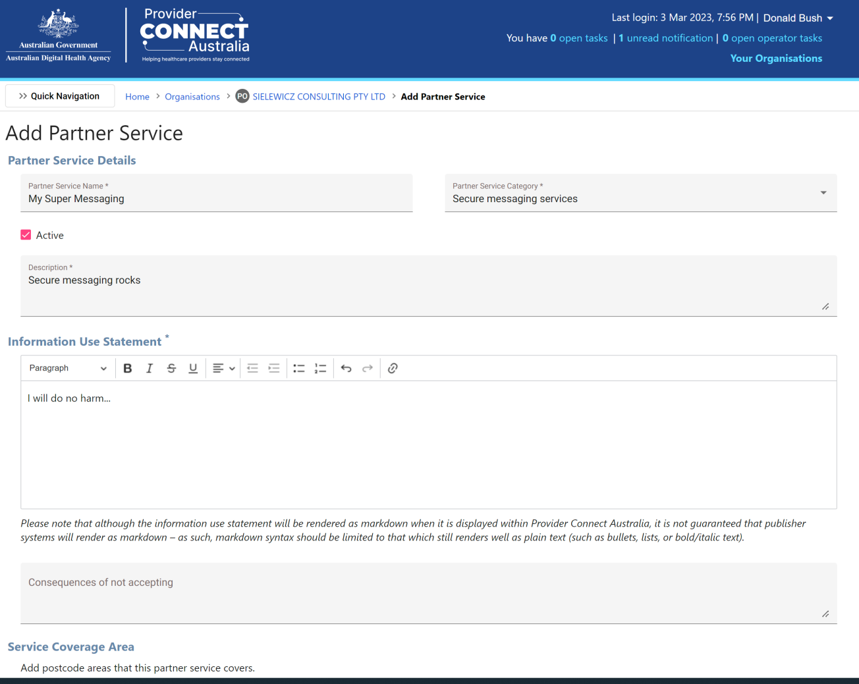Open the unread notification link

pyautogui.click(x=665, y=38)
